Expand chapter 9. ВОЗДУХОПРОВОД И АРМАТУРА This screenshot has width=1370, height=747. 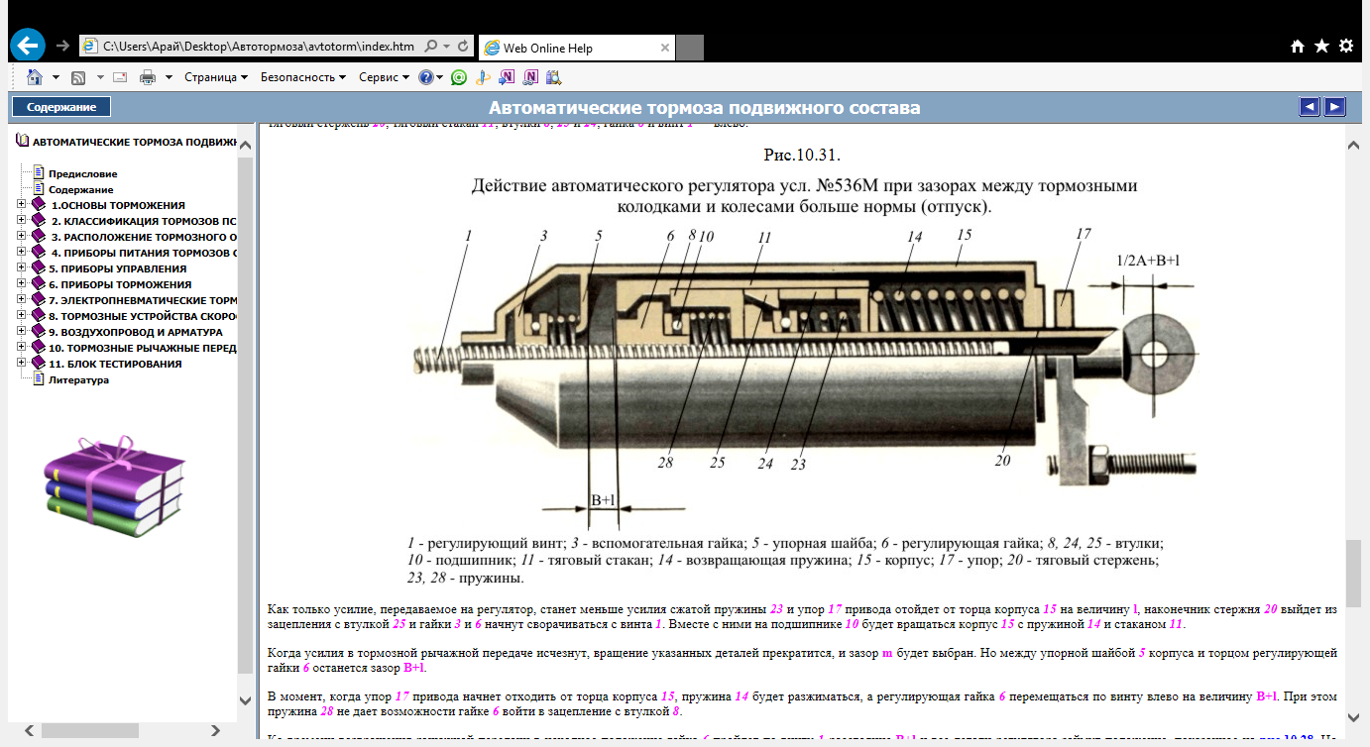coord(22,332)
